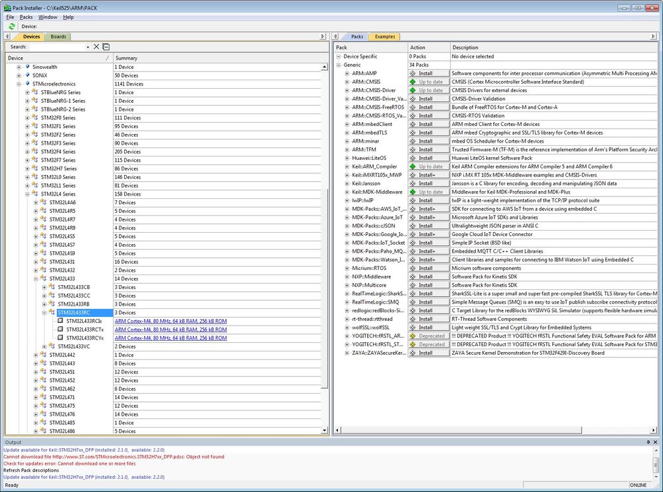Click into the Search input field

click(x=57, y=47)
